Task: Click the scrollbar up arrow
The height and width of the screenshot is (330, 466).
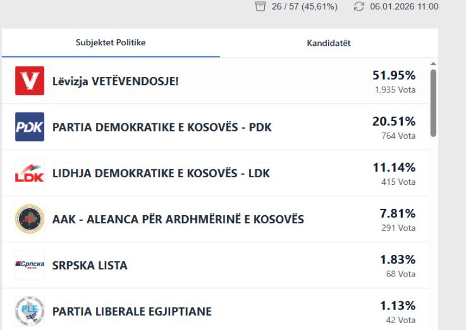Action: coord(433,64)
